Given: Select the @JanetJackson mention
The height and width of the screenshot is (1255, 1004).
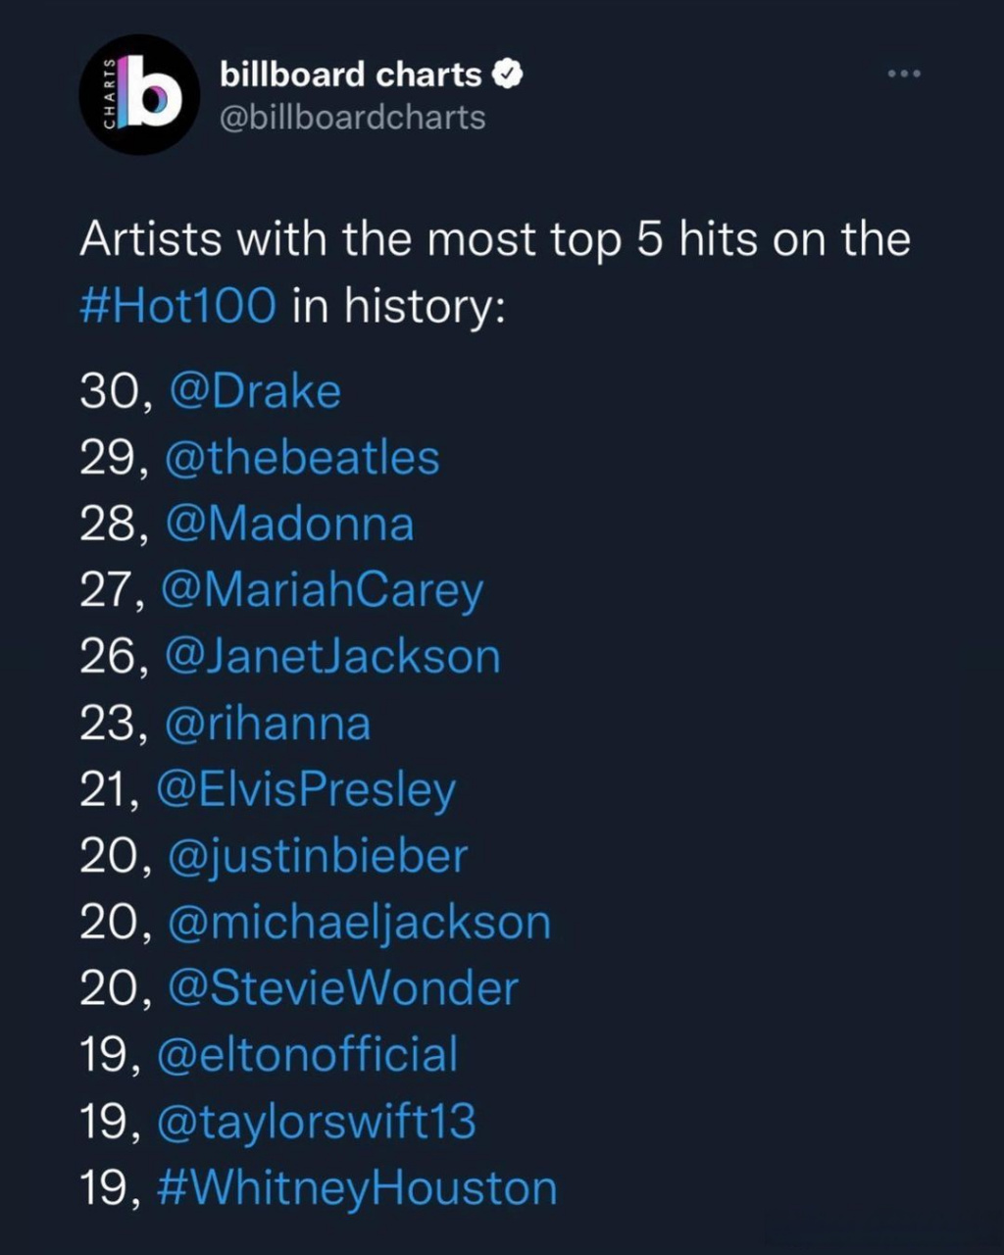Looking at the screenshot, I should point(333,657).
